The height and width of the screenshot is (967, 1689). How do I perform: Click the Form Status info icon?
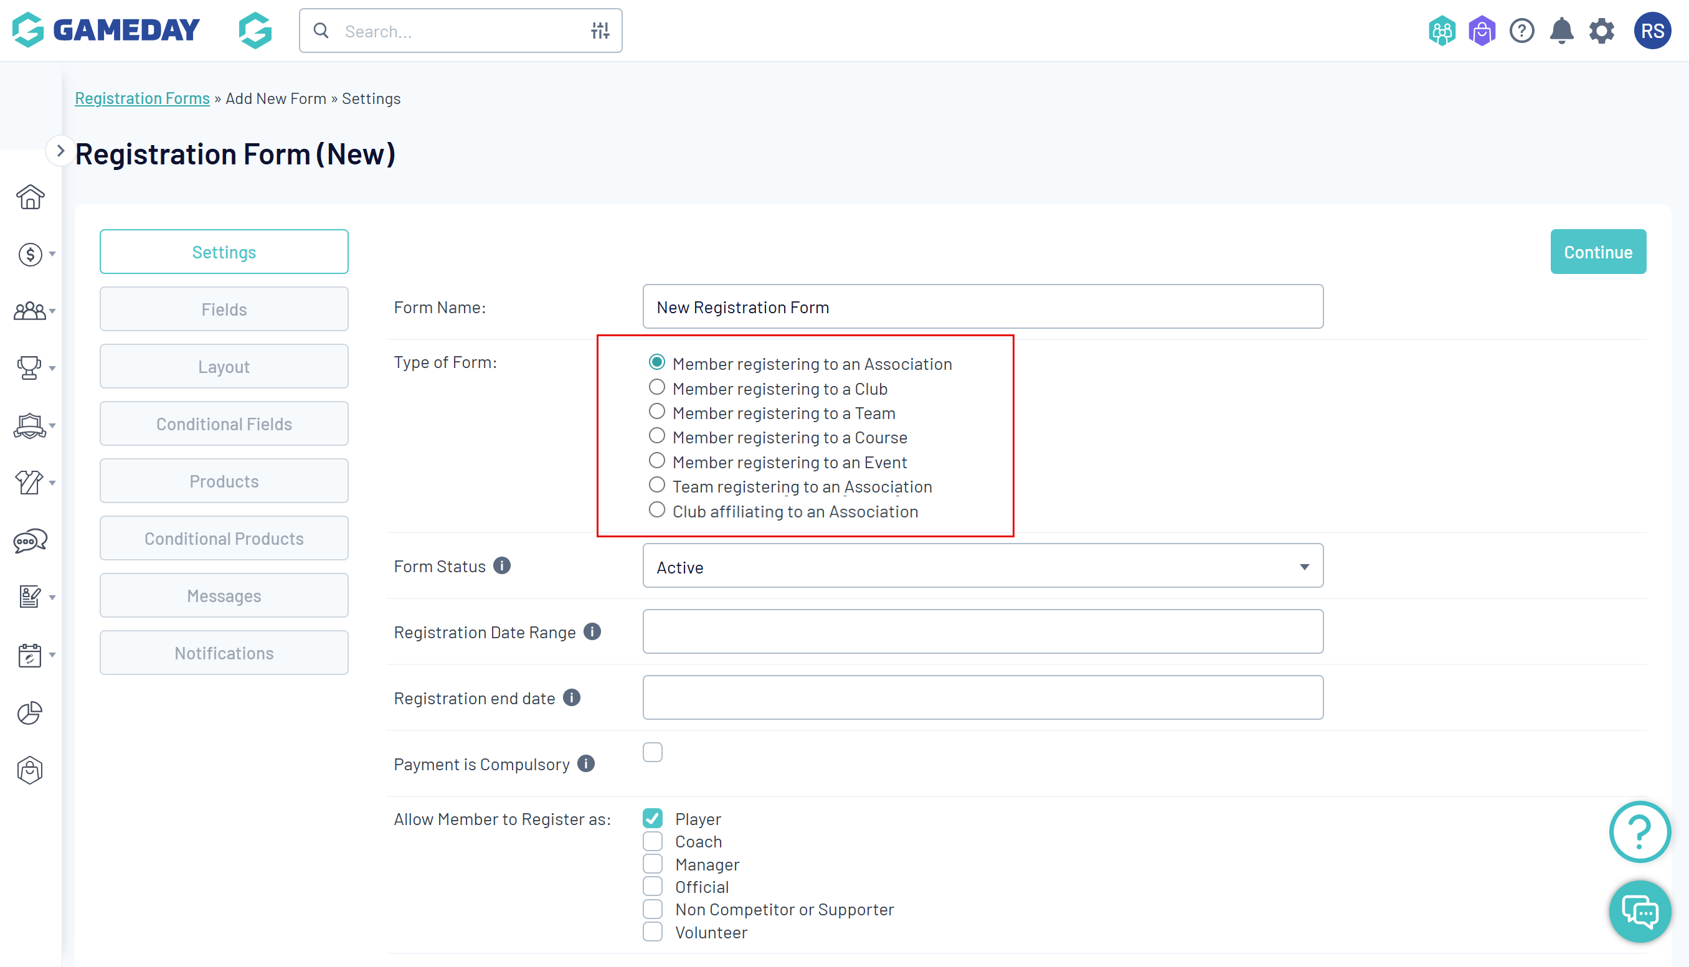[x=502, y=566]
